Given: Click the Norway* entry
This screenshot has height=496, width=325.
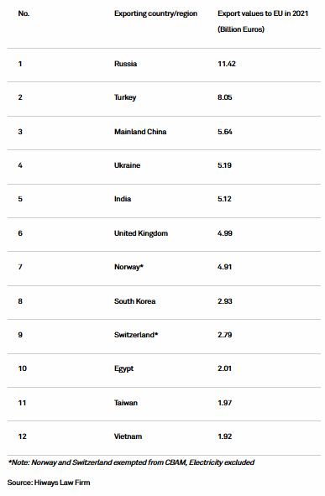Looking at the screenshot, I should click(128, 267).
